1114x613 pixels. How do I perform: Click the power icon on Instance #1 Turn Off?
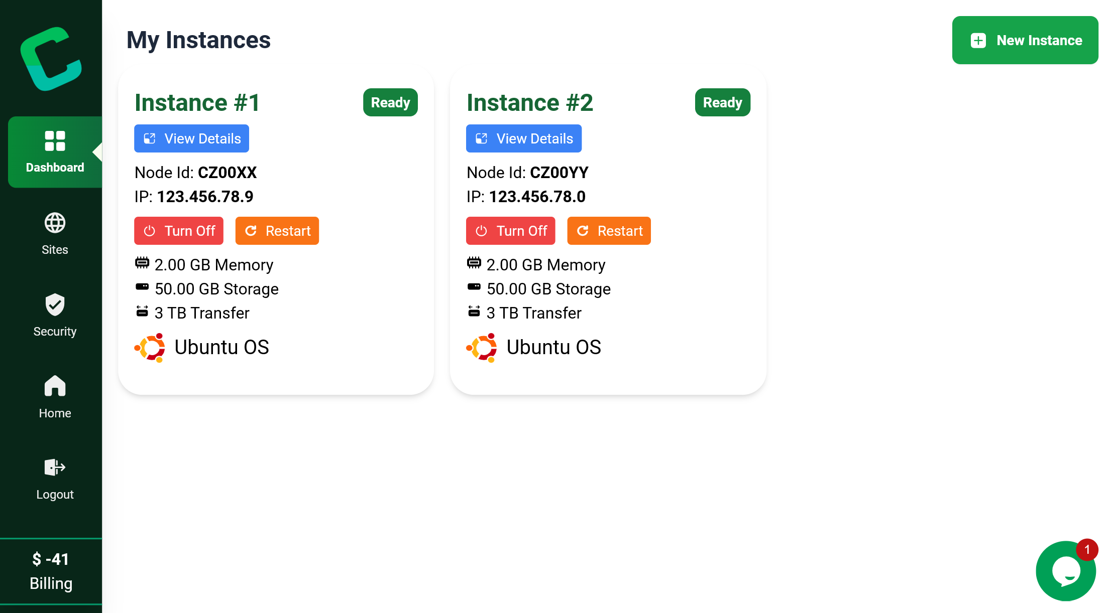(149, 231)
